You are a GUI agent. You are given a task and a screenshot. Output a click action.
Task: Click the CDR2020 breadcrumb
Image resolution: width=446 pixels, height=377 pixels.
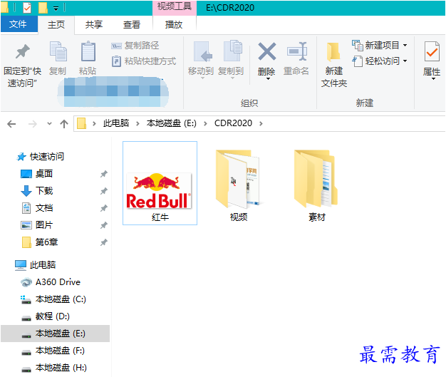pos(233,123)
